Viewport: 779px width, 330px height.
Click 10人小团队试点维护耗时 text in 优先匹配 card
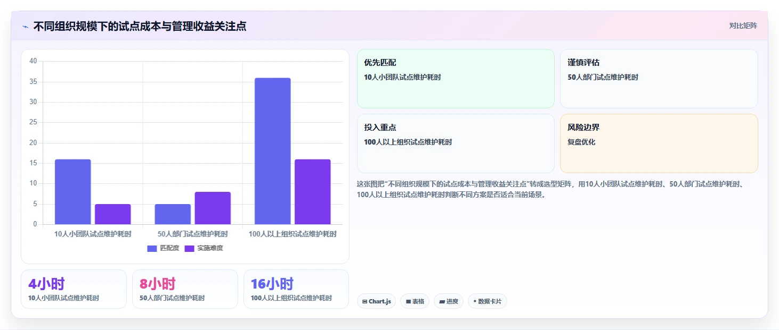coord(402,77)
